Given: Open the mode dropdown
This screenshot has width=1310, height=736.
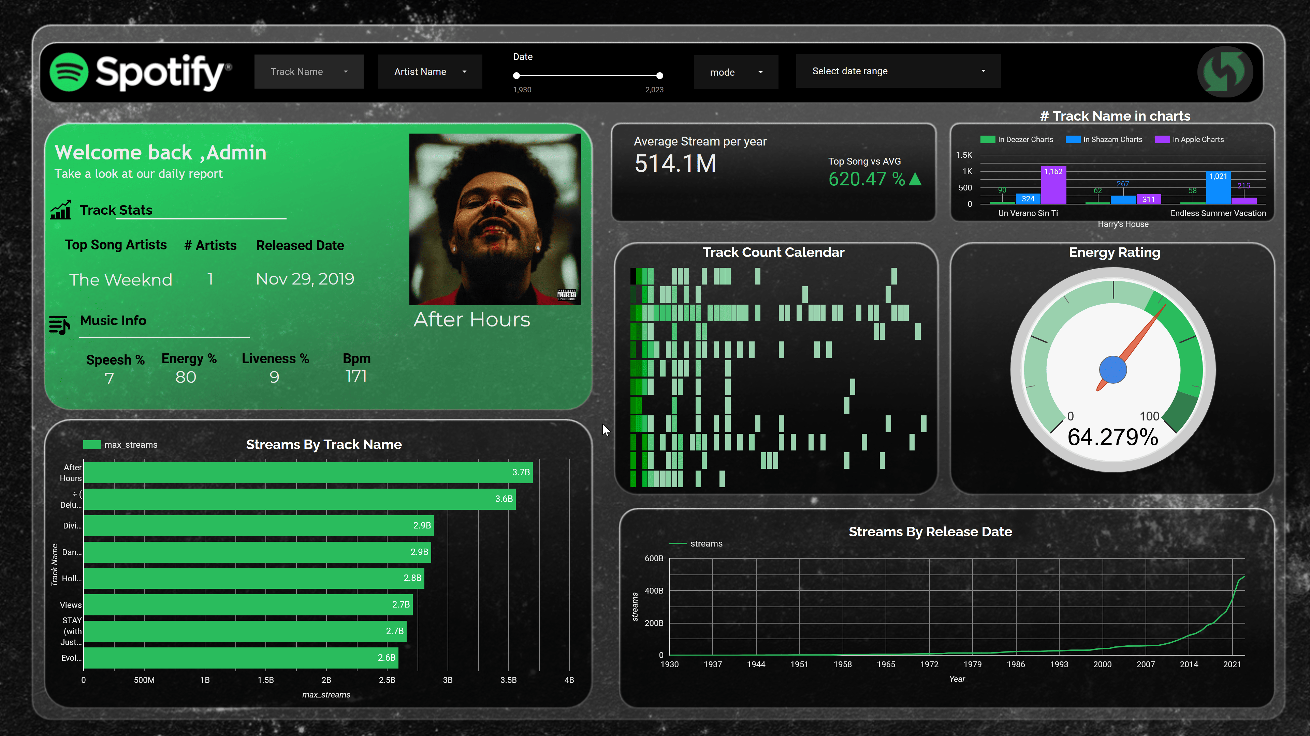Looking at the screenshot, I should (736, 72).
